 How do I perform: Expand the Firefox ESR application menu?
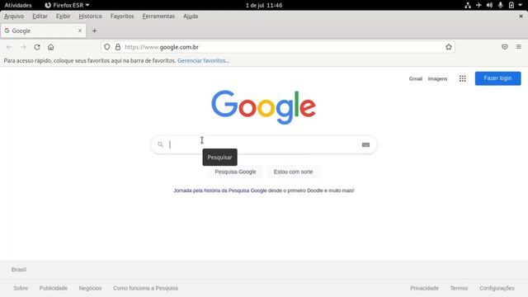67,5
